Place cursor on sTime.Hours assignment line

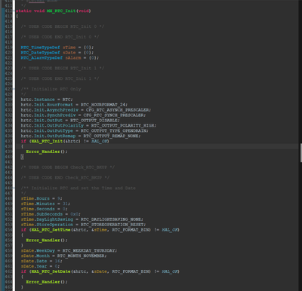[42, 198]
